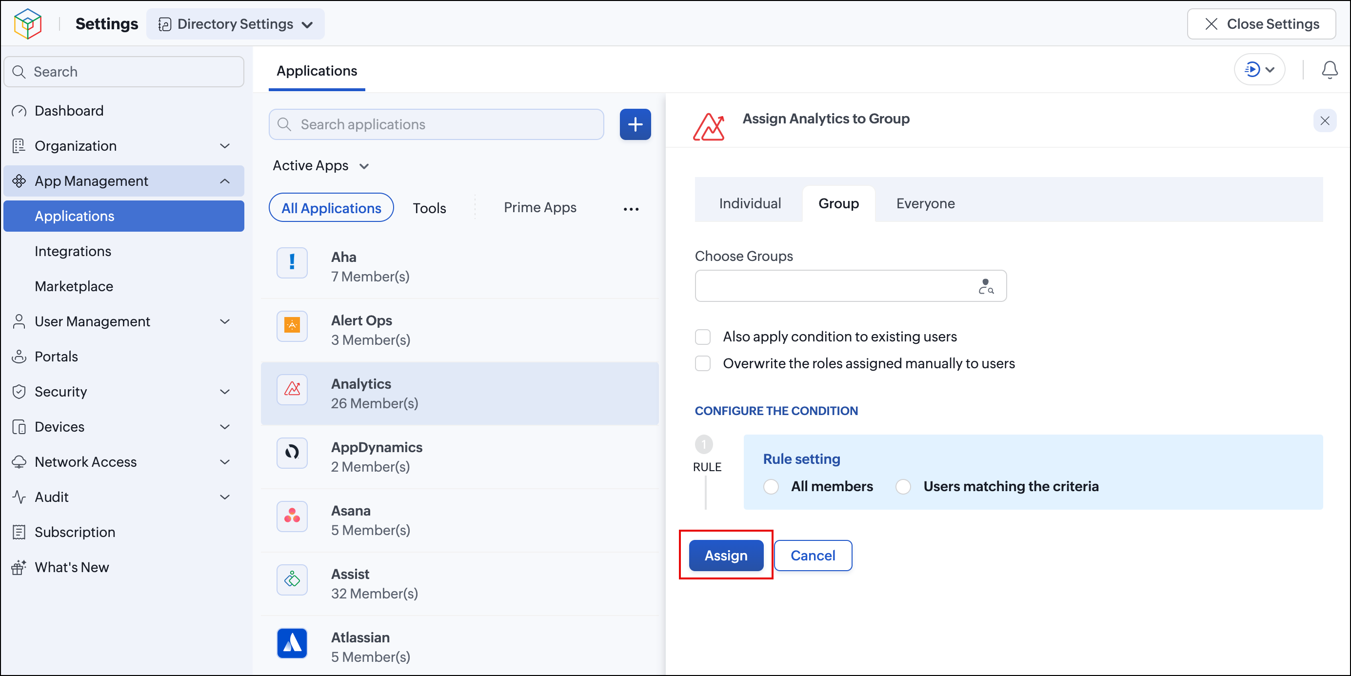This screenshot has width=1351, height=676.
Task: Close the Assign Analytics to Group panel
Action: (x=1325, y=121)
